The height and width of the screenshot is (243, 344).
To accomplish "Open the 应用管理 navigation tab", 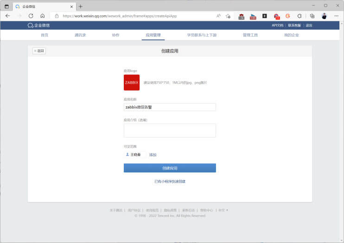I will (153, 35).
